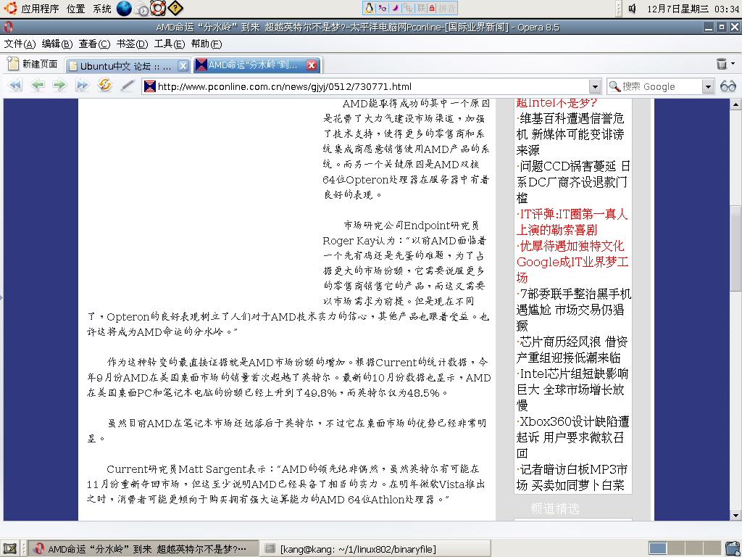Reload the page with the orange icon

[x=104, y=86]
